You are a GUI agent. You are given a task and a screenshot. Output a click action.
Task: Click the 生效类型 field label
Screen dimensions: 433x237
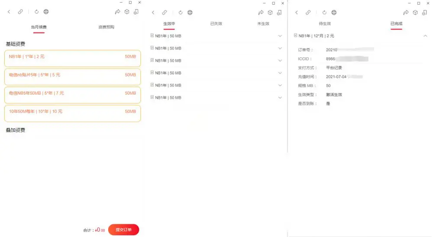click(x=307, y=95)
